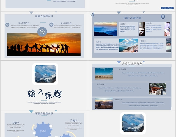Click 关键字 right of coffee photo
This screenshot has width=176, height=137.
(x=149, y=23)
